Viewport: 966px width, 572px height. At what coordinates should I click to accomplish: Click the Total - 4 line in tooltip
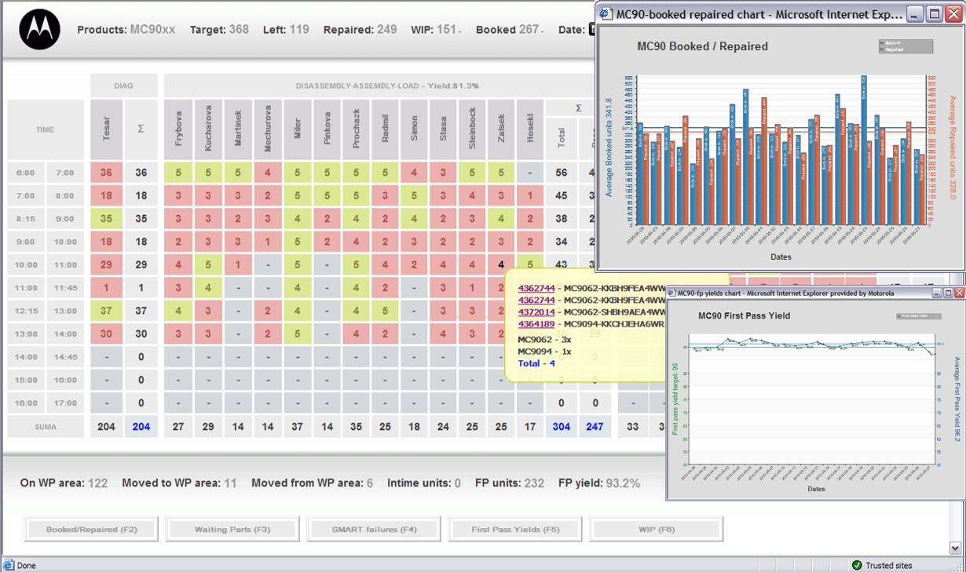[536, 363]
